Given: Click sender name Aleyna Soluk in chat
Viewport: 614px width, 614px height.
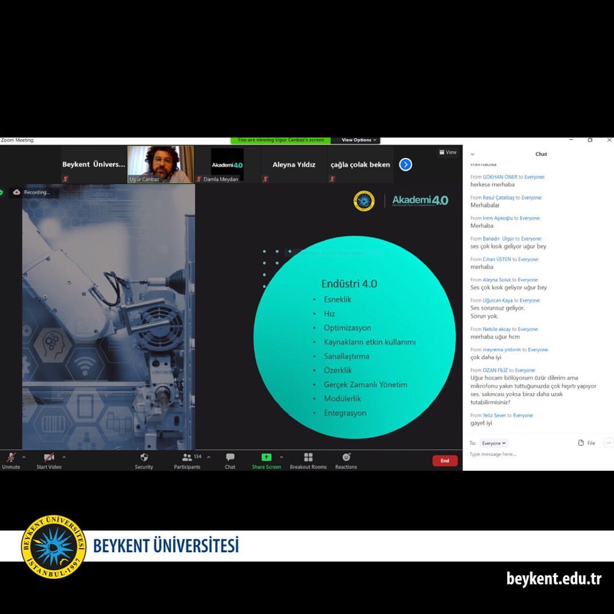Looking at the screenshot, I should click(497, 280).
